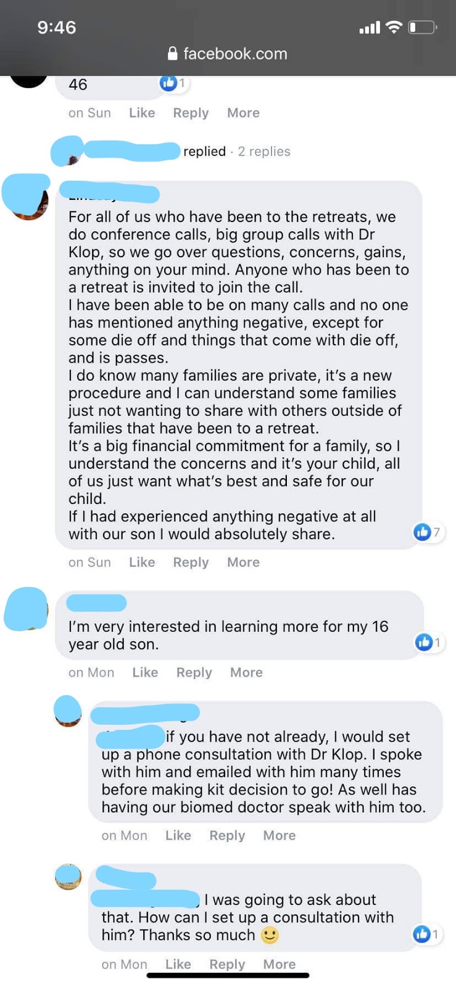Open More options under the retreats comment
Viewport: 456px width, 987px height.
243,562
